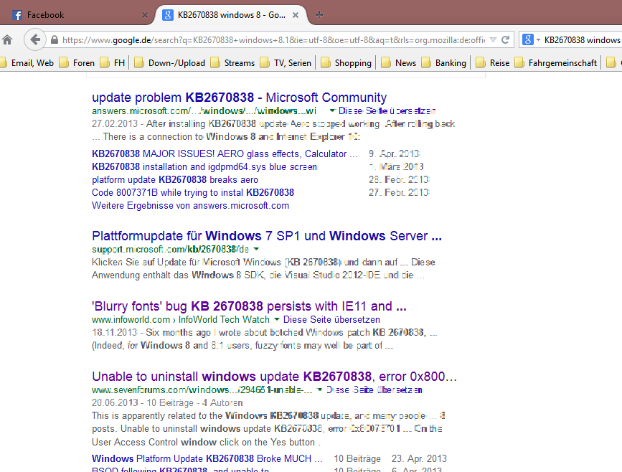This screenshot has height=472, width=622.
Task: Open the FH bookmarks folder
Action: (113, 62)
